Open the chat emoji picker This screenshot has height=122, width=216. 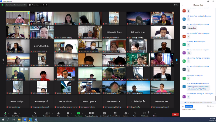[211, 106]
